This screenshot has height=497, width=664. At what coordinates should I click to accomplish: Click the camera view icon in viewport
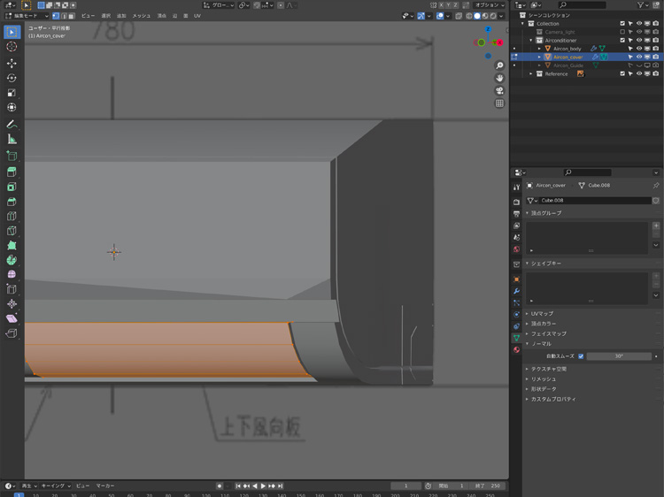[499, 90]
